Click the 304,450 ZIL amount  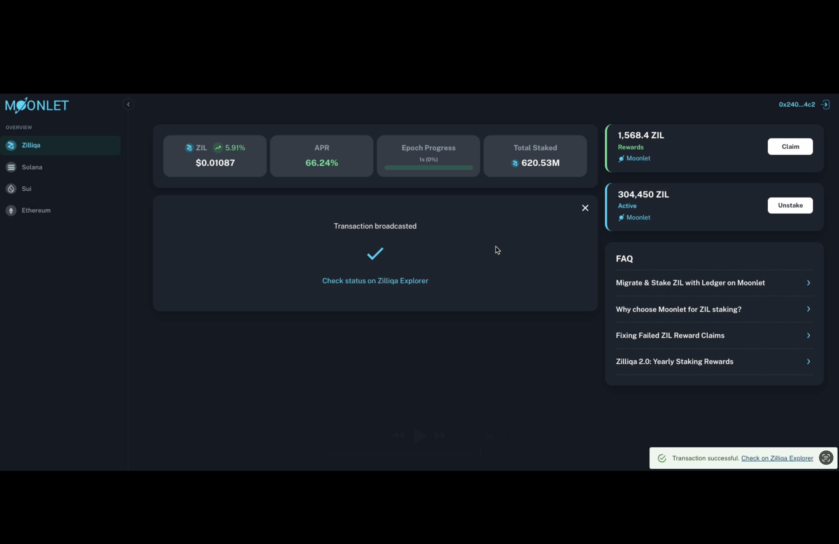pos(643,195)
